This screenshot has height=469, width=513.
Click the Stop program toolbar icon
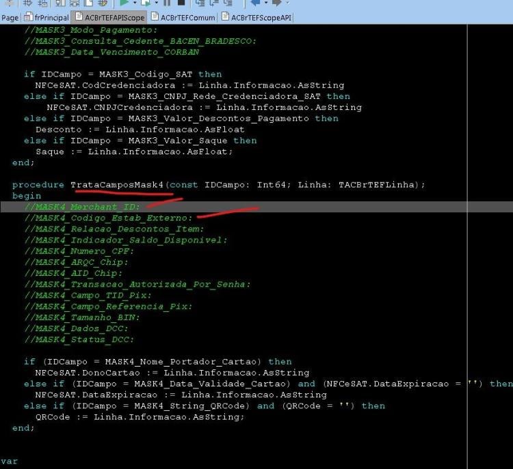(181, 3)
